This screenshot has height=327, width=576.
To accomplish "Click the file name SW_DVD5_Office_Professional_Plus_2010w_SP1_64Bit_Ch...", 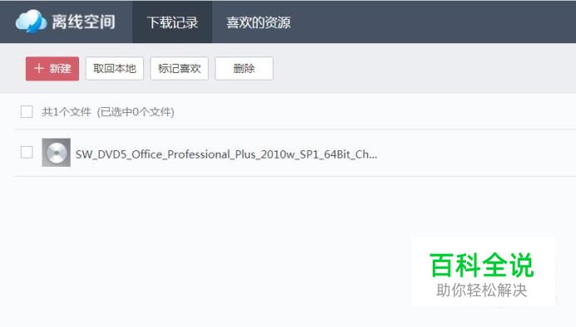I will [226, 154].
